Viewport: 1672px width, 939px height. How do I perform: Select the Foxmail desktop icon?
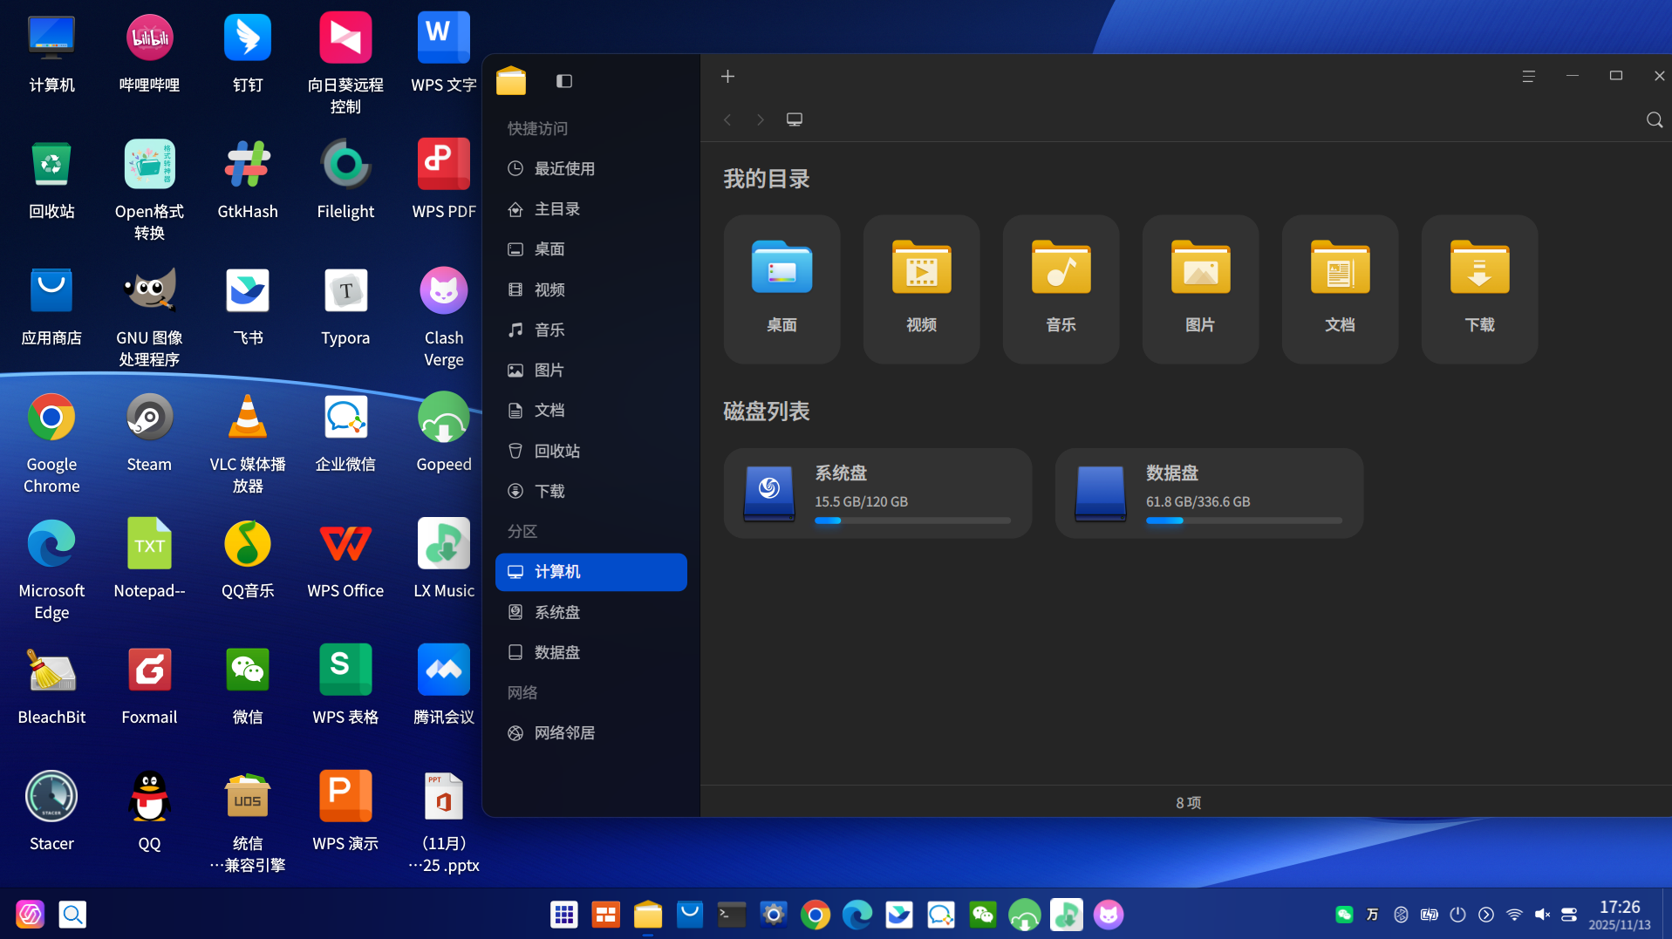click(149, 686)
